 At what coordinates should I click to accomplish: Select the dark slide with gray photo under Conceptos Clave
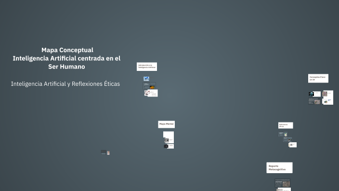pyautogui.click(x=314, y=101)
